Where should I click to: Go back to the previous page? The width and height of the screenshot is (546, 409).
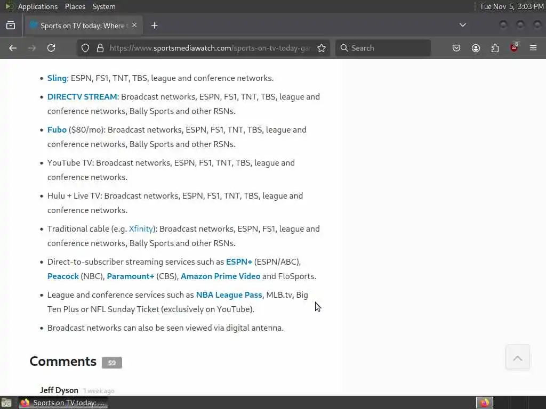[x=13, y=48]
